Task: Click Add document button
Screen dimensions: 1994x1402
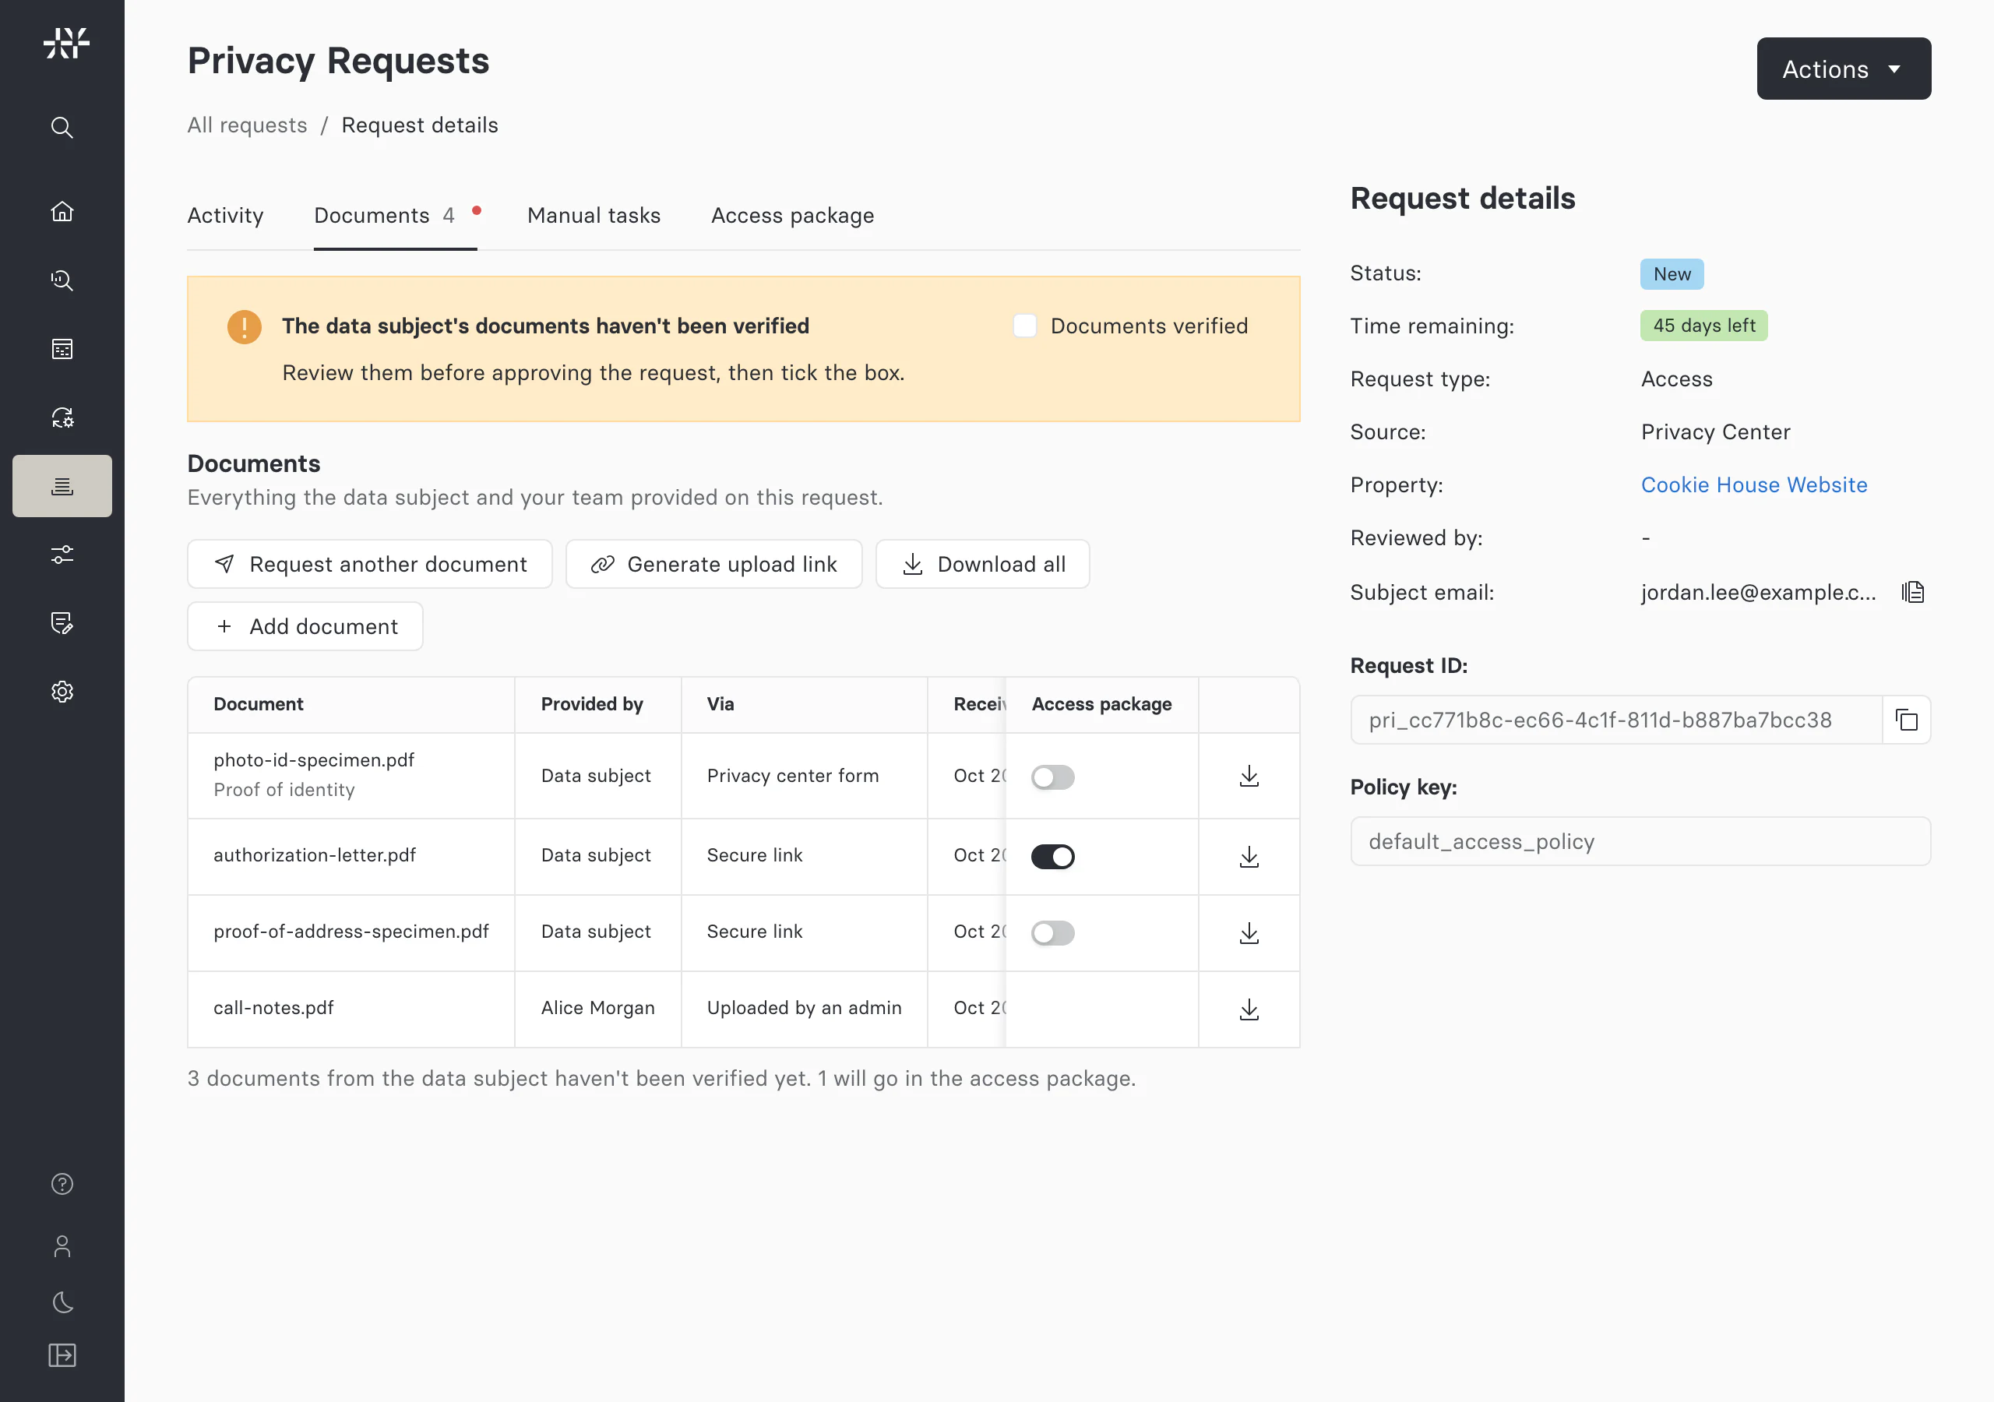Action: point(305,626)
